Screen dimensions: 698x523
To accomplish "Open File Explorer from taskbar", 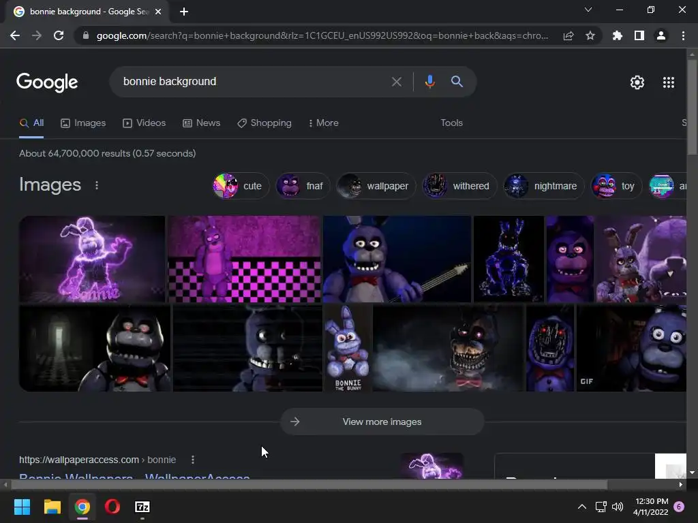I will (52, 507).
